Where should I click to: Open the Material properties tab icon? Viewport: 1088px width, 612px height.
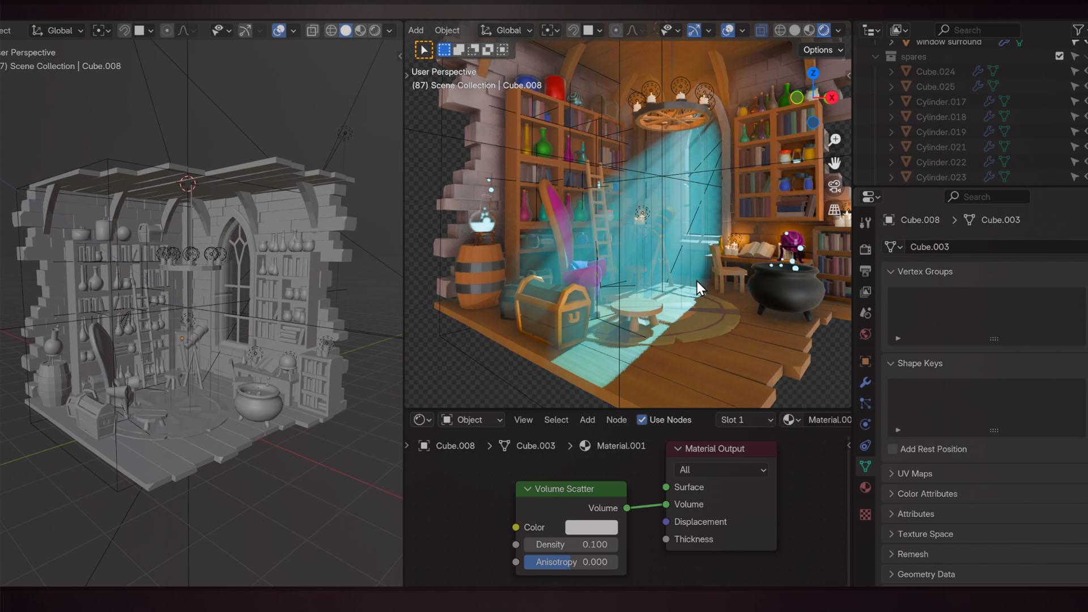pyautogui.click(x=865, y=487)
